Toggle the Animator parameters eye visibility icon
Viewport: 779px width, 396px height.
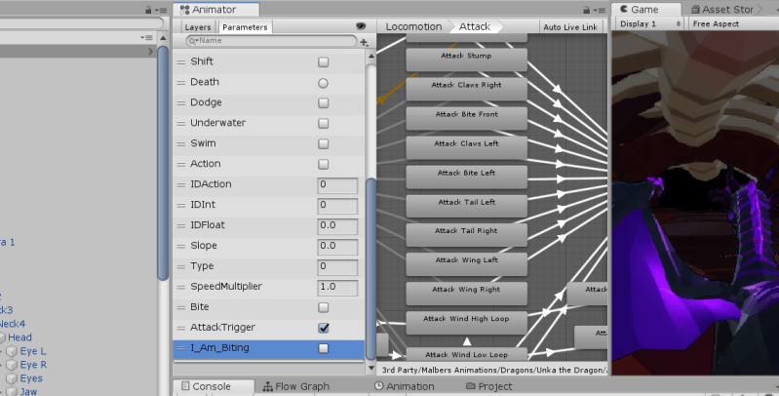tap(361, 26)
